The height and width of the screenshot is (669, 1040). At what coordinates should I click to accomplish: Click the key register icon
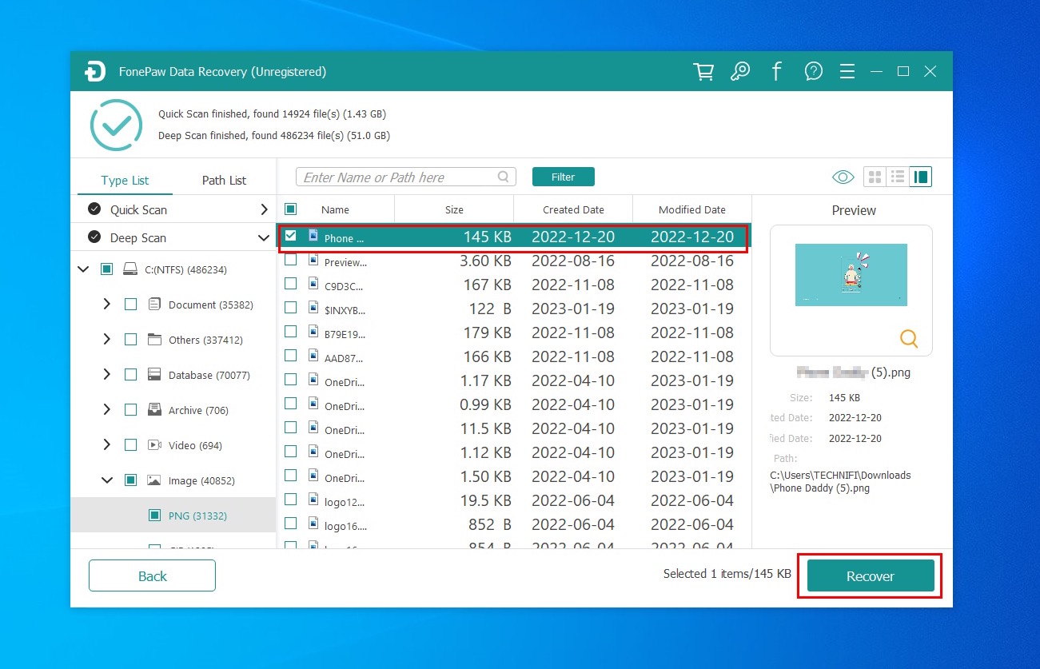[740, 72]
